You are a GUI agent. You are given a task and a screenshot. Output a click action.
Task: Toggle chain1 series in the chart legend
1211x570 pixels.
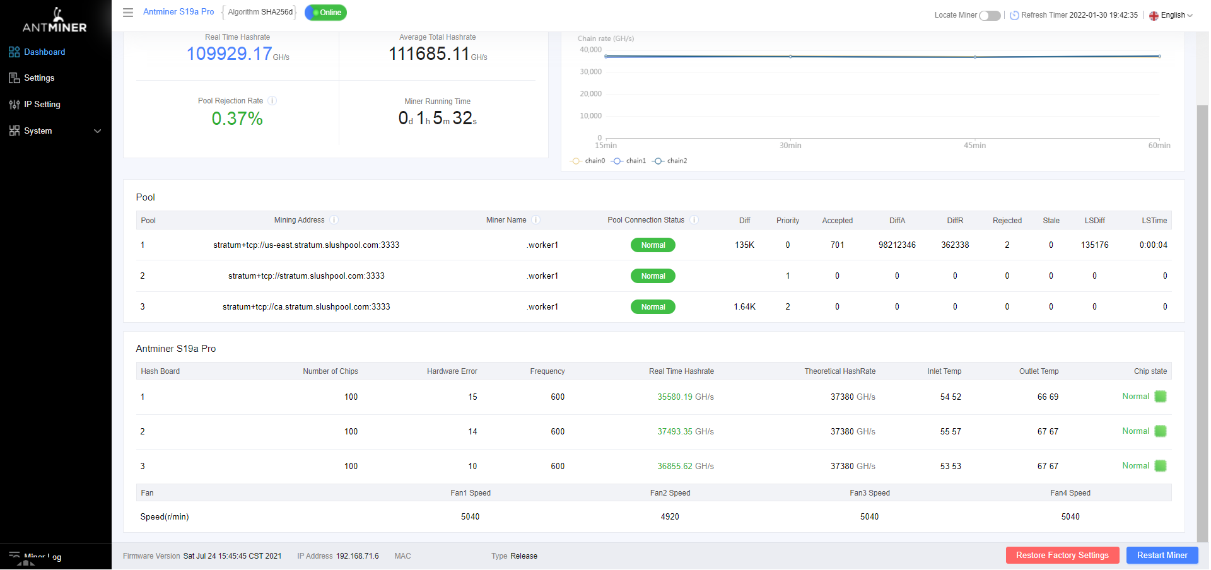tap(628, 161)
